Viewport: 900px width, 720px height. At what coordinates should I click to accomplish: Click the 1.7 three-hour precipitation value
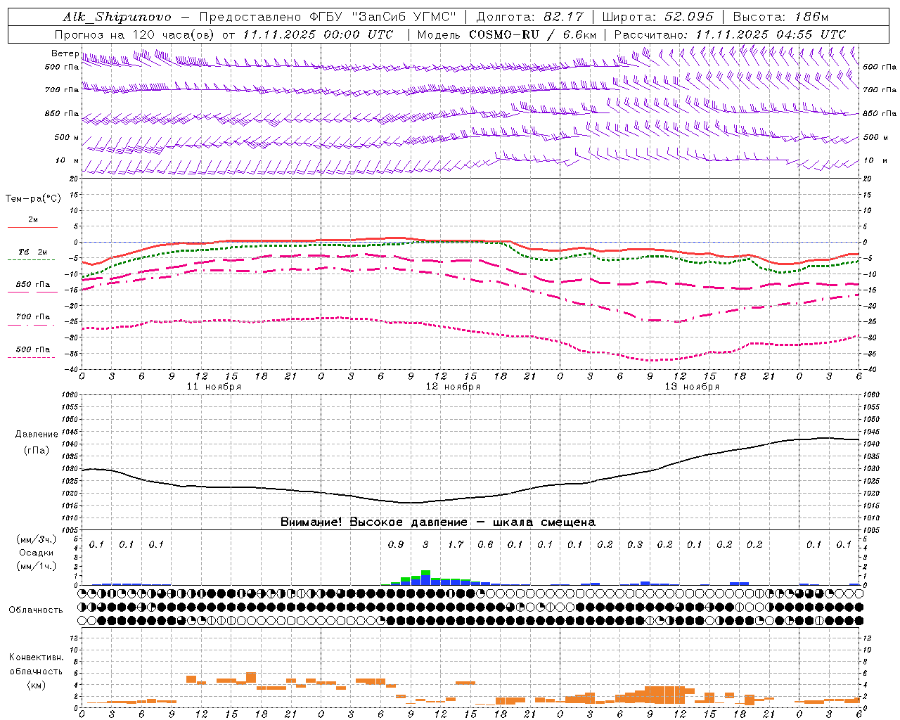tap(456, 544)
